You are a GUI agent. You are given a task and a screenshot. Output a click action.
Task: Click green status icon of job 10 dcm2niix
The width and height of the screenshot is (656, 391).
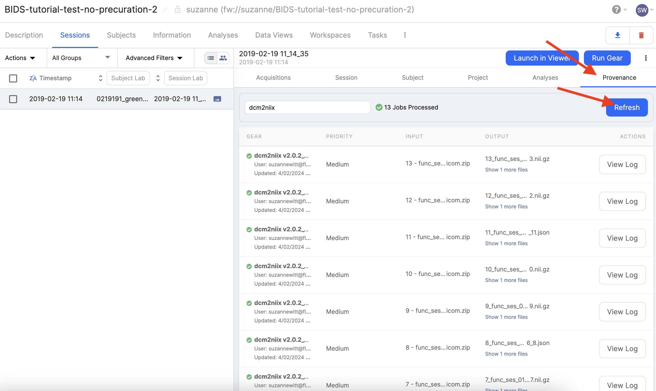[249, 266]
